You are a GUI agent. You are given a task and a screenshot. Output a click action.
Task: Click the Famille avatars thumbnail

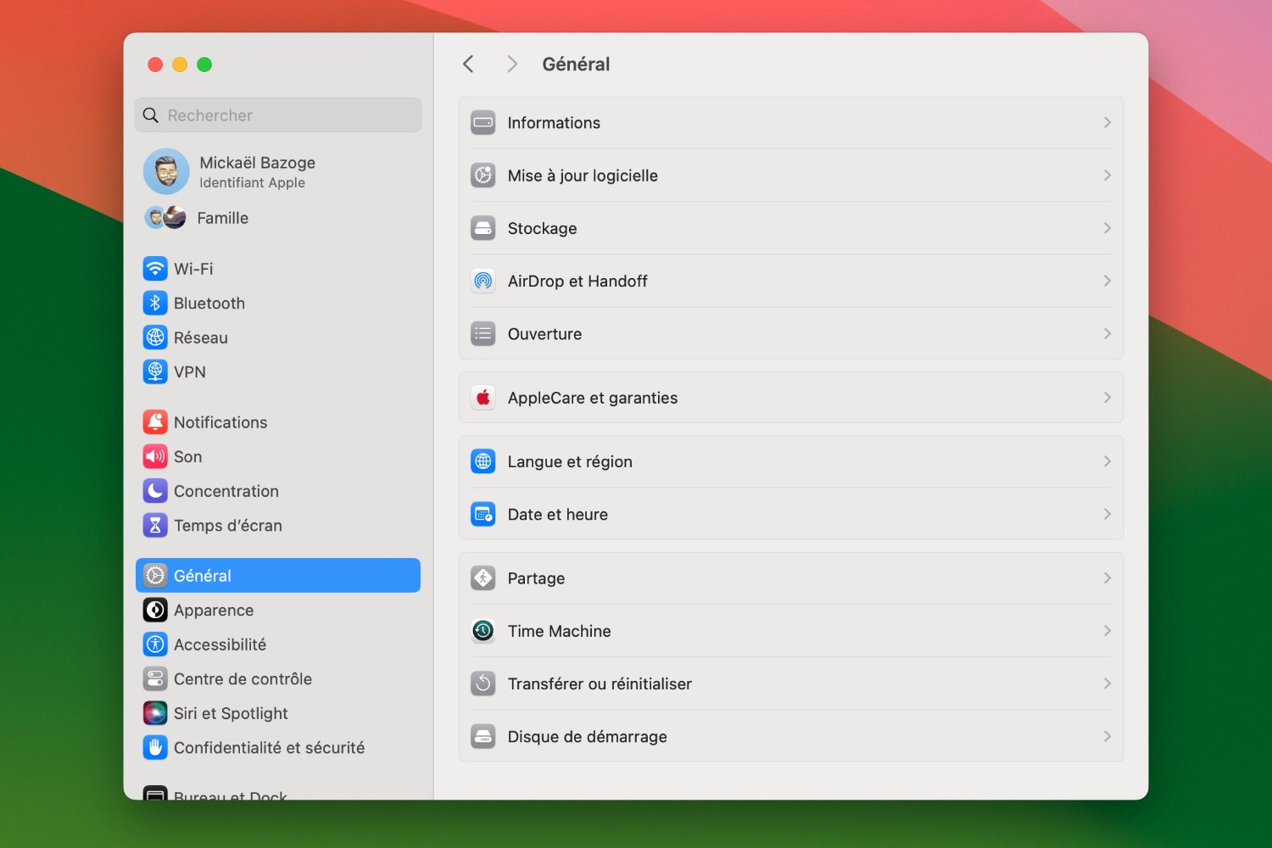[x=165, y=218]
